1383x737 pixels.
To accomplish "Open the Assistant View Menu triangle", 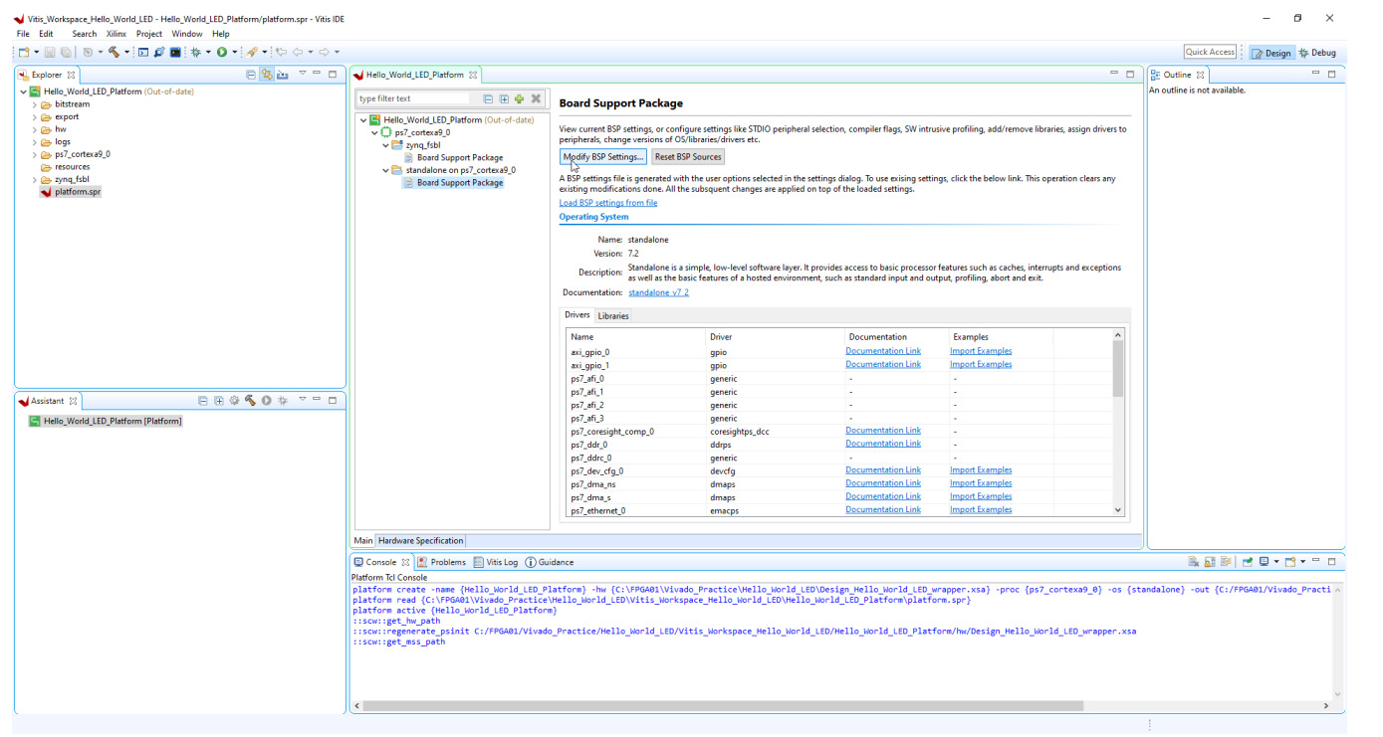I will [302, 400].
